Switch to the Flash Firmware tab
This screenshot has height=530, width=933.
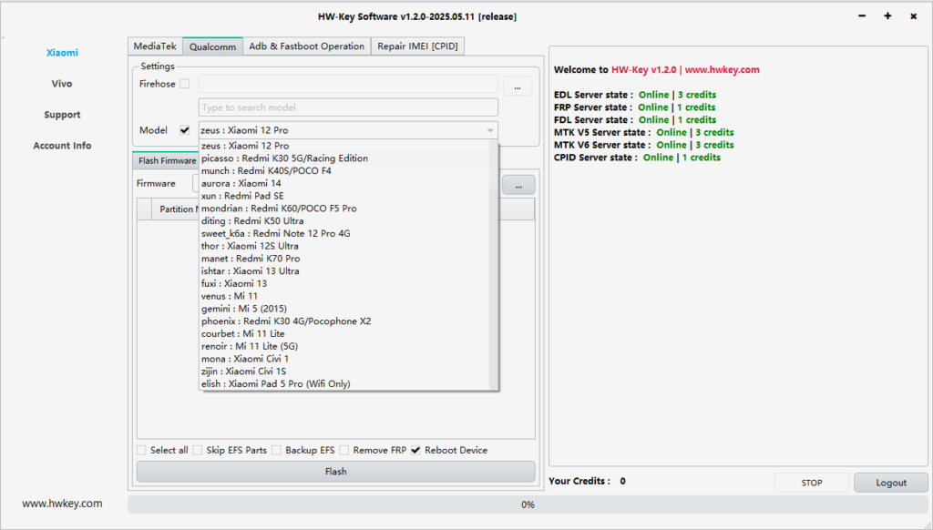pyautogui.click(x=166, y=160)
